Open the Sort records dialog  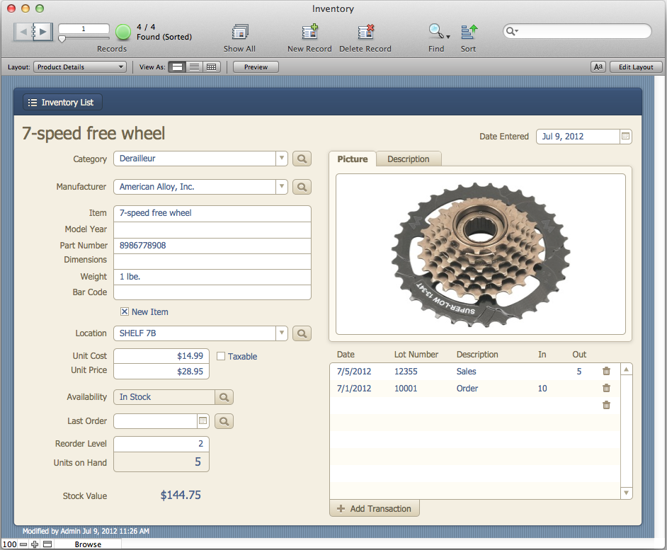(469, 32)
